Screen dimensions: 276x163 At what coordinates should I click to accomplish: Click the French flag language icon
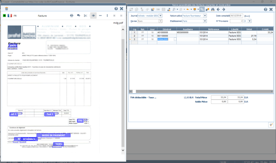(x=10, y=16)
